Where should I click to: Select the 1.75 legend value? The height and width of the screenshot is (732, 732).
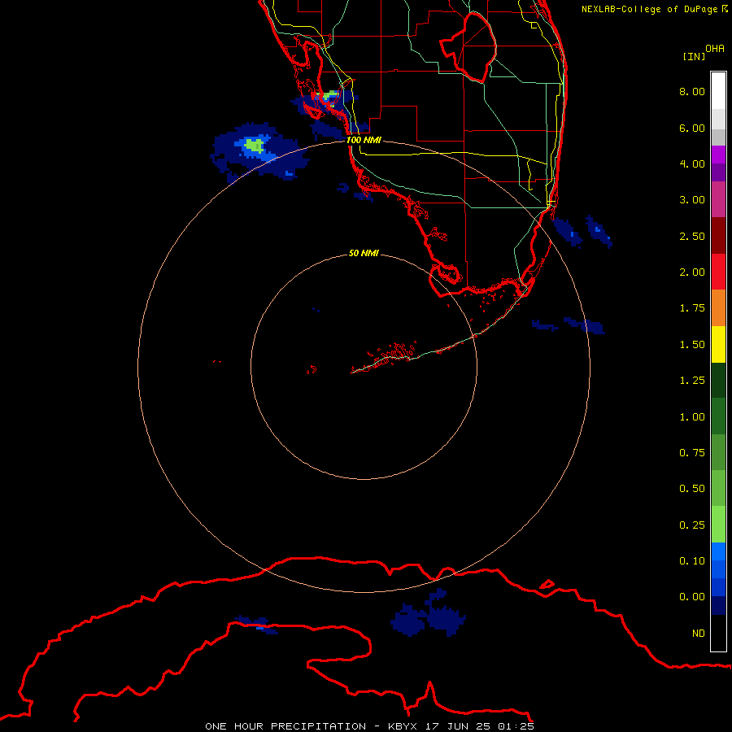coord(692,308)
